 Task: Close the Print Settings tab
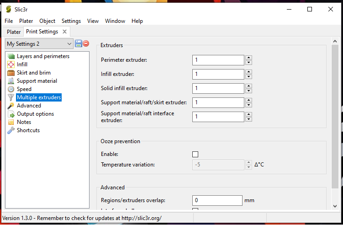tap(64, 32)
